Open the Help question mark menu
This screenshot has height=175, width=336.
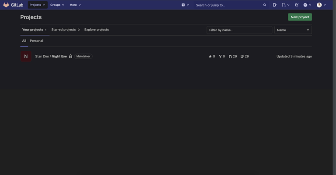[x=307, y=5]
